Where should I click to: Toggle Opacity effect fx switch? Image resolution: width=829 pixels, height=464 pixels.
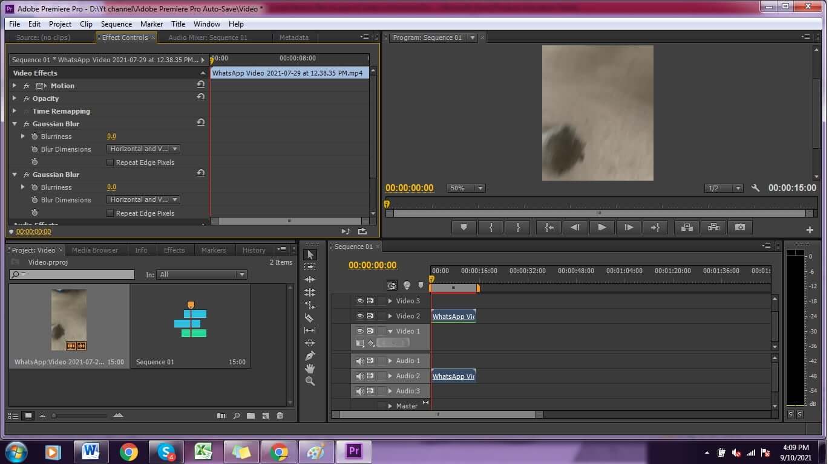27,98
